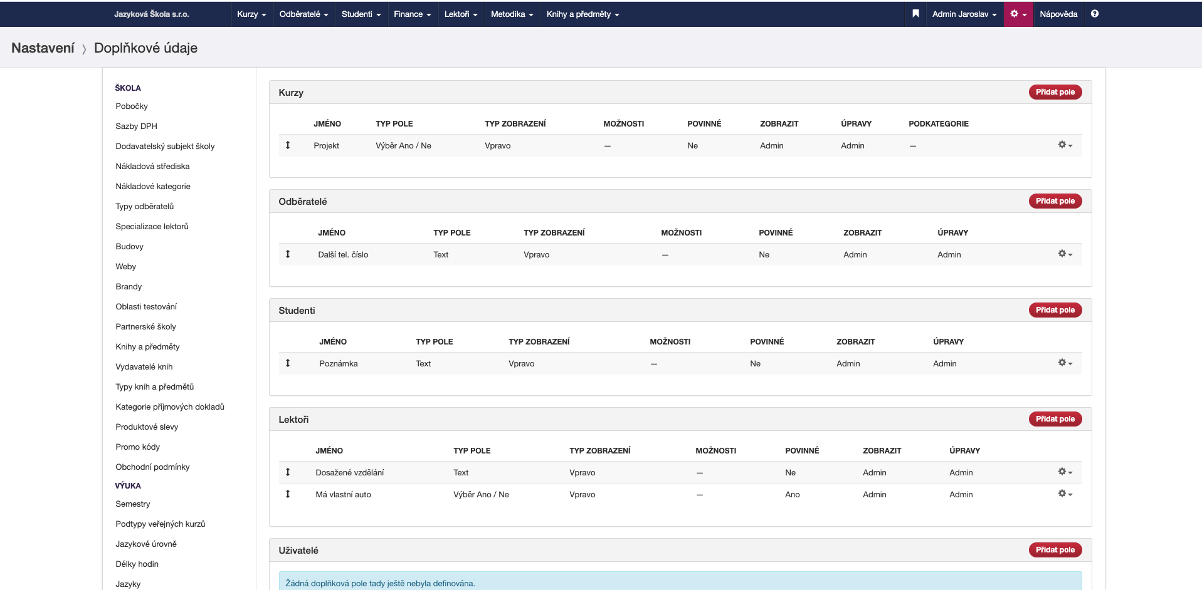Open Specializace lektorů settings
Screen dimensions: 1202x590
coord(152,227)
